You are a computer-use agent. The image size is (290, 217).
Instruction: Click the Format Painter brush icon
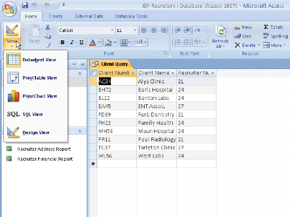(48, 45)
